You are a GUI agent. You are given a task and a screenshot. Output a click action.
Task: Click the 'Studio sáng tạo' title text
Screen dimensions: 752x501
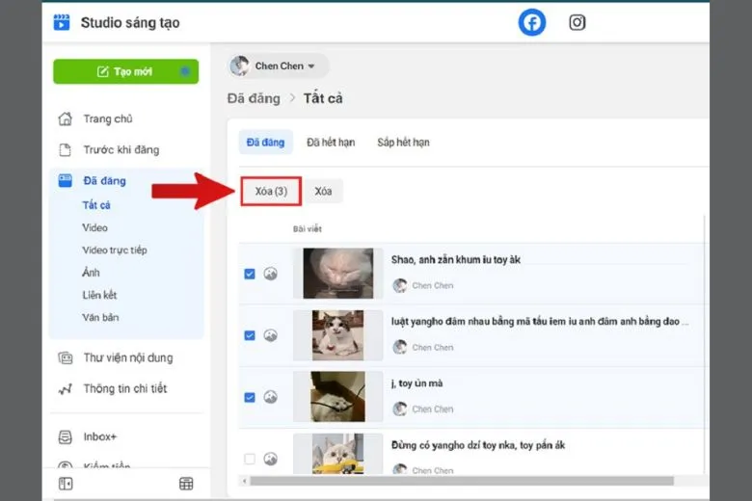coord(130,22)
